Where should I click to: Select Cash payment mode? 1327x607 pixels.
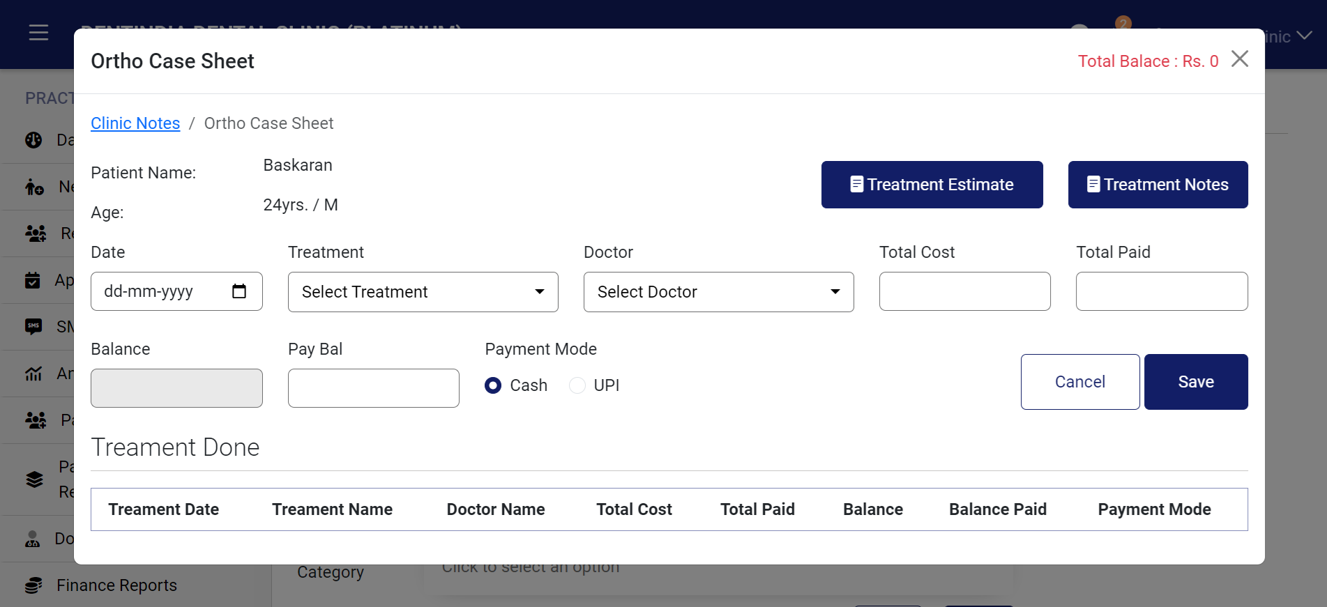tap(493, 385)
